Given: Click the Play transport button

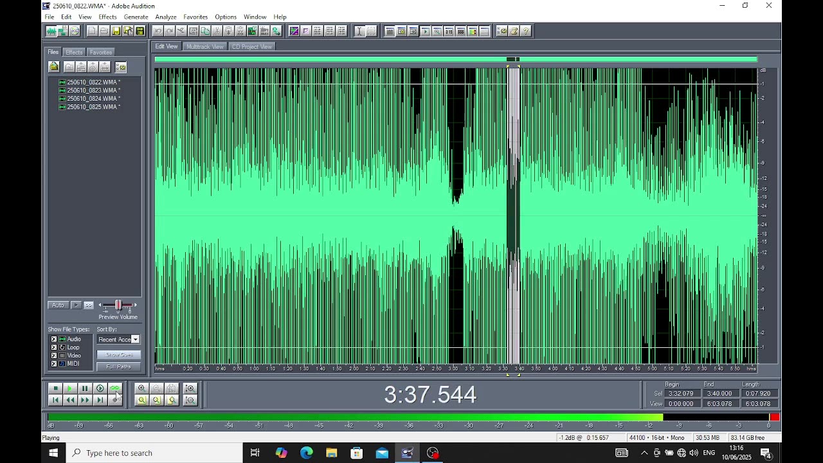Looking at the screenshot, I should click(x=70, y=388).
